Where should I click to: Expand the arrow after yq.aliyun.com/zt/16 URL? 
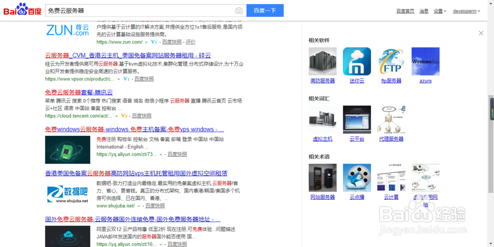pyautogui.click(x=161, y=245)
